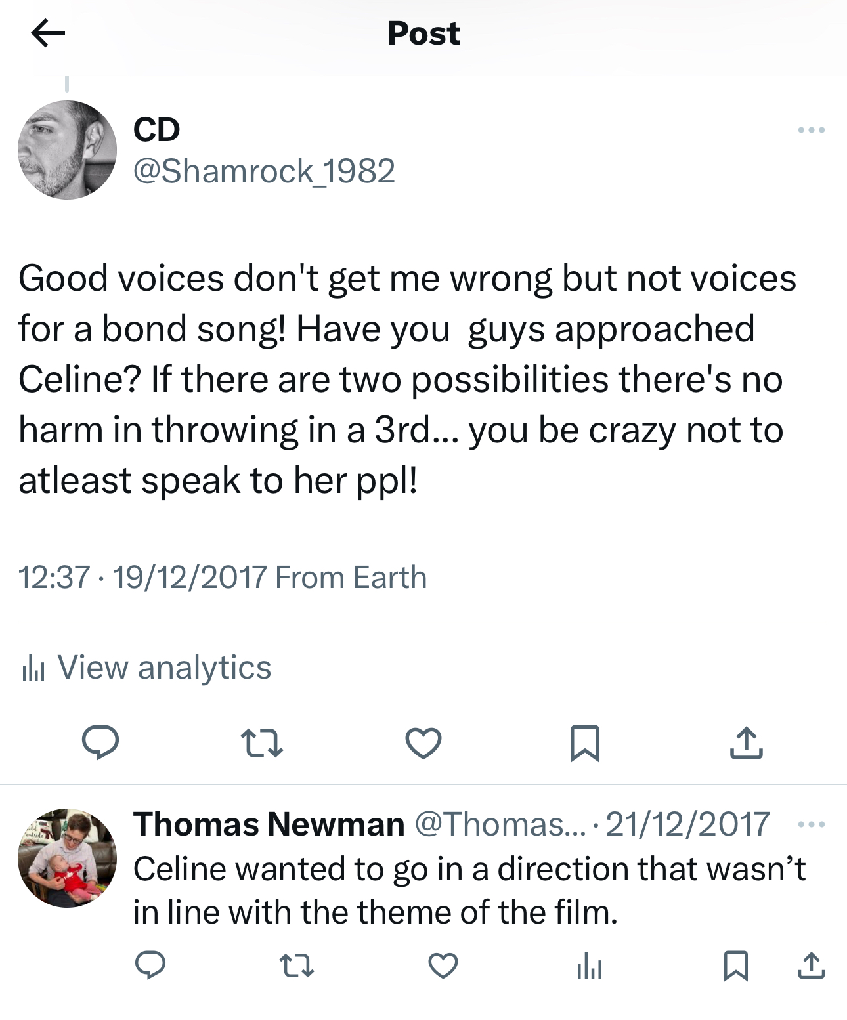847x1020 pixels.
Task: Click the post timestamp 12:37 · 19/12/2017
Action: click(142, 578)
